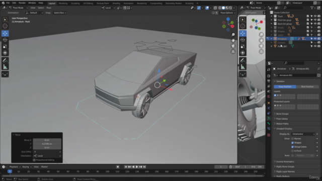The height and width of the screenshot is (181, 322).
Task: Activate the Transform tool in left toolbar
Action: tap(5, 53)
